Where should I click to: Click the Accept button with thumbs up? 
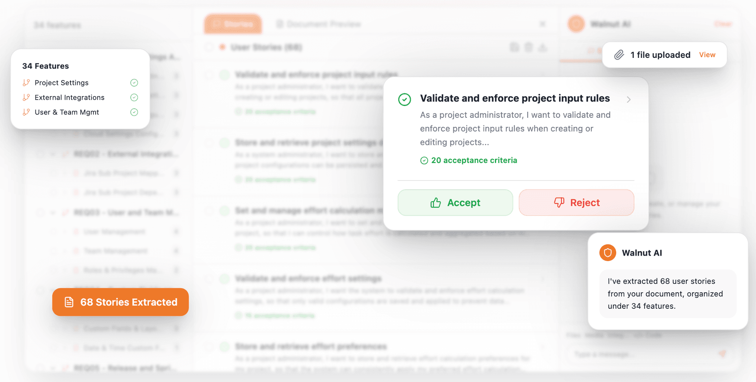(x=455, y=202)
